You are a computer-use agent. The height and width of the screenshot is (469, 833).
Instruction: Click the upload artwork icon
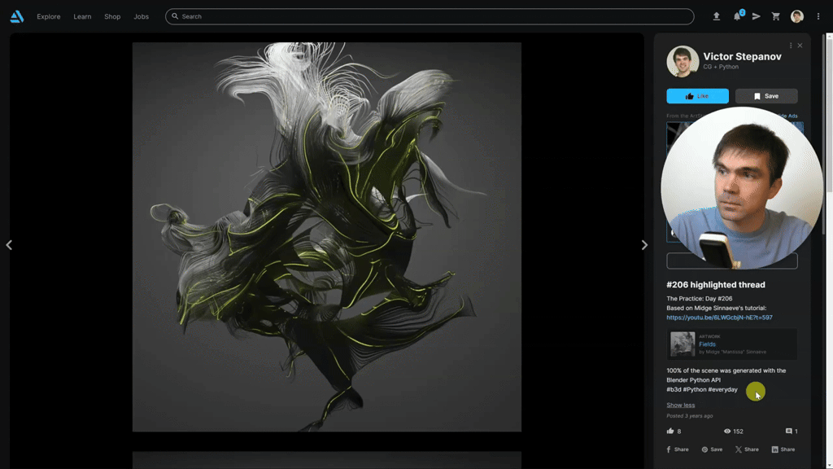(x=717, y=16)
